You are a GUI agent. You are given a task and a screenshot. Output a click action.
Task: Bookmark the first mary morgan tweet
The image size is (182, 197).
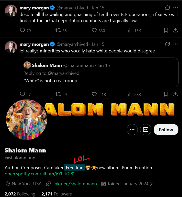pos(166,30)
